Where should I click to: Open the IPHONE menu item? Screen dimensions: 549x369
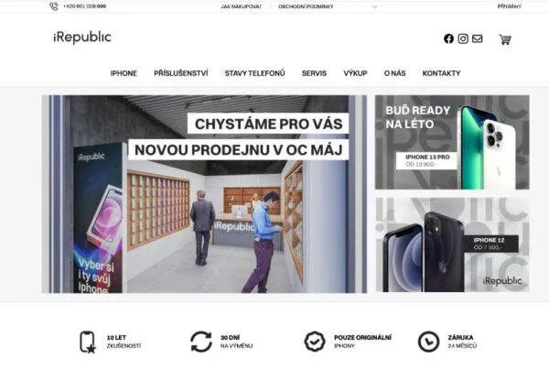tap(124, 73)
